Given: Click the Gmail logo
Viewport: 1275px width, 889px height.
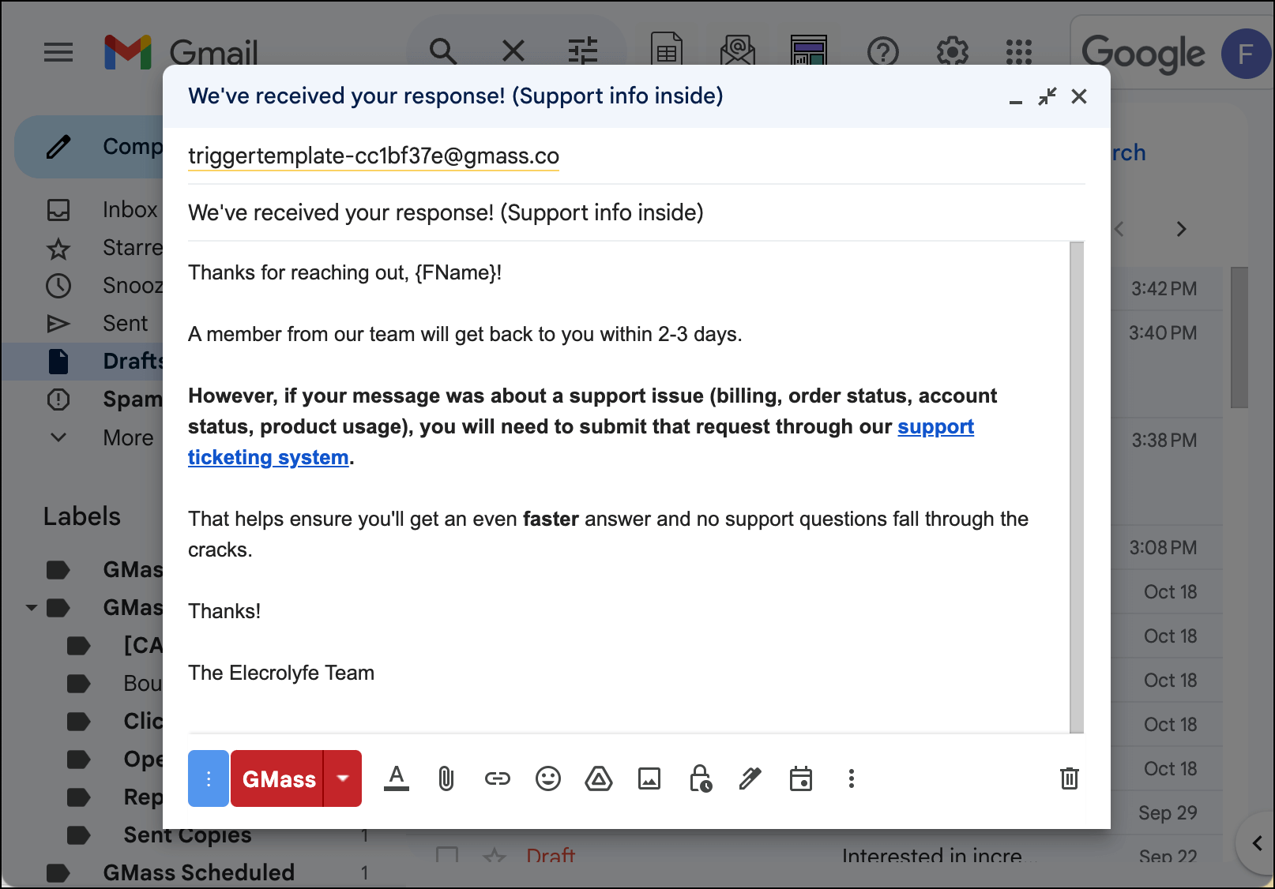Looking at the screenshot, I should click(x=181, y=53).
